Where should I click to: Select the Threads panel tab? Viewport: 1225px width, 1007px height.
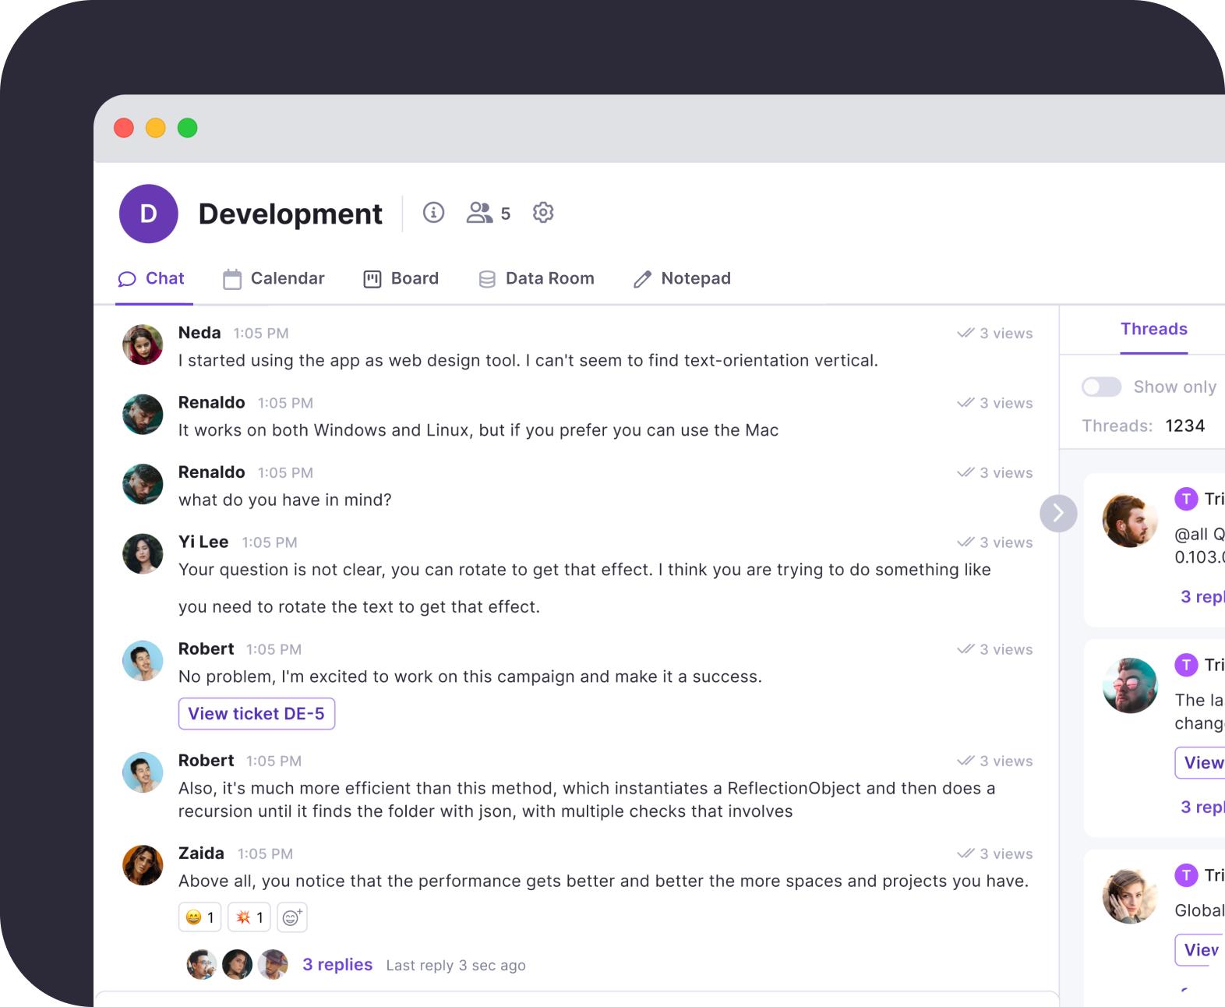[1154, 329]
